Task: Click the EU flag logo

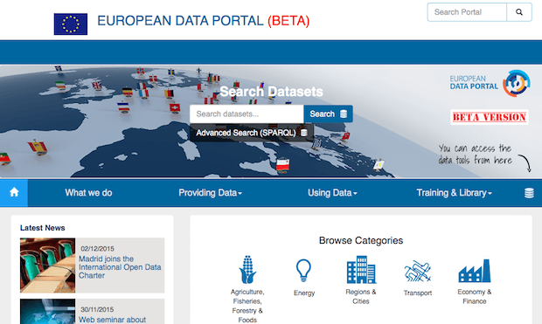Action: [x=71, y=24]
